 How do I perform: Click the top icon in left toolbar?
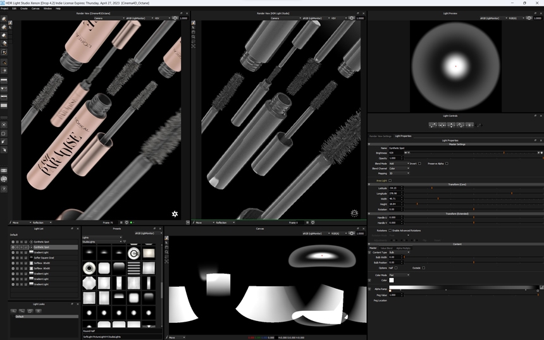pyautogui.click(x=4, y=19)
